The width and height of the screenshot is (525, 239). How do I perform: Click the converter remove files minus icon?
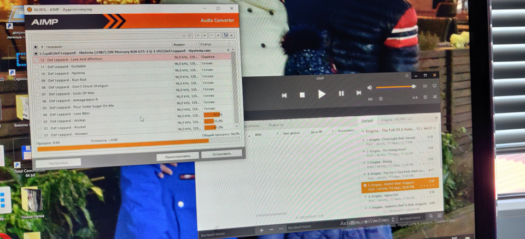pyautogui.click(x=213, y=35)
